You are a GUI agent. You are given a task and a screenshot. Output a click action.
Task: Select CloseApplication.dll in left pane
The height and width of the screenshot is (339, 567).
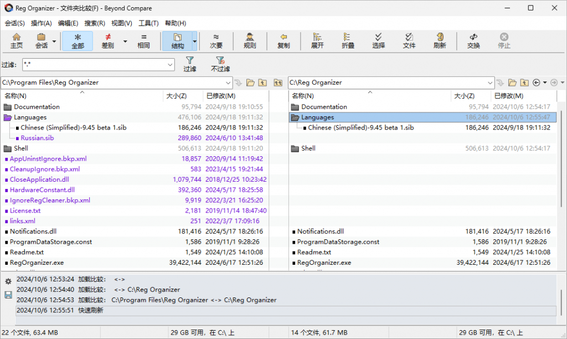tap(39, 179)
